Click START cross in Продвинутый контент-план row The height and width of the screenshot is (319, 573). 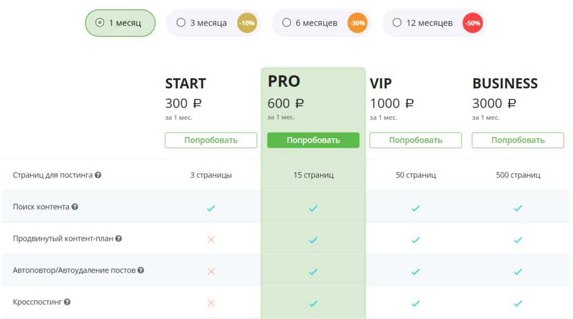tap(211, 240)
